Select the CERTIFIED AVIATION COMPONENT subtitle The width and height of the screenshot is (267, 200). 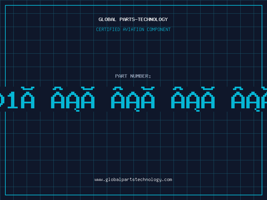click(133, 29)
